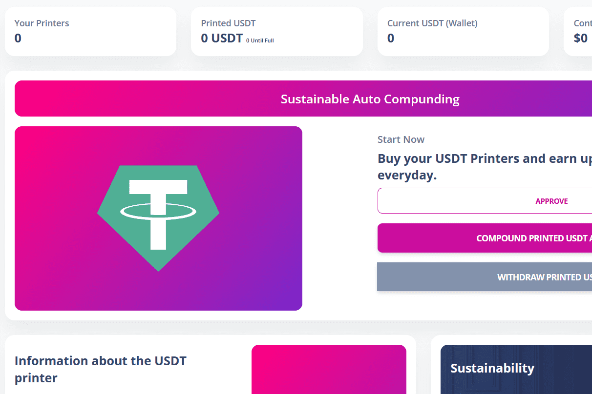Click the Sustainability heading
The image size is (592, 394).
[x=492, y=368]
